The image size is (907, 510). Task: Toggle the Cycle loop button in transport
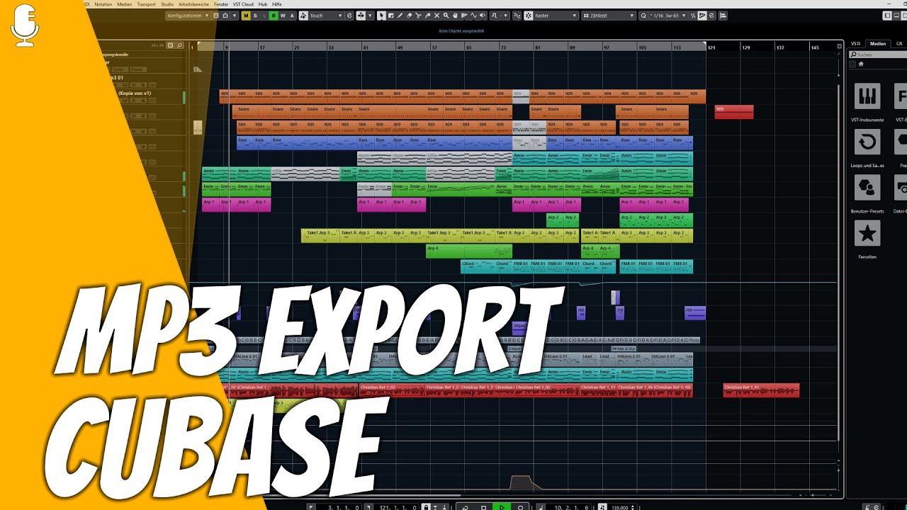point(465,506)
